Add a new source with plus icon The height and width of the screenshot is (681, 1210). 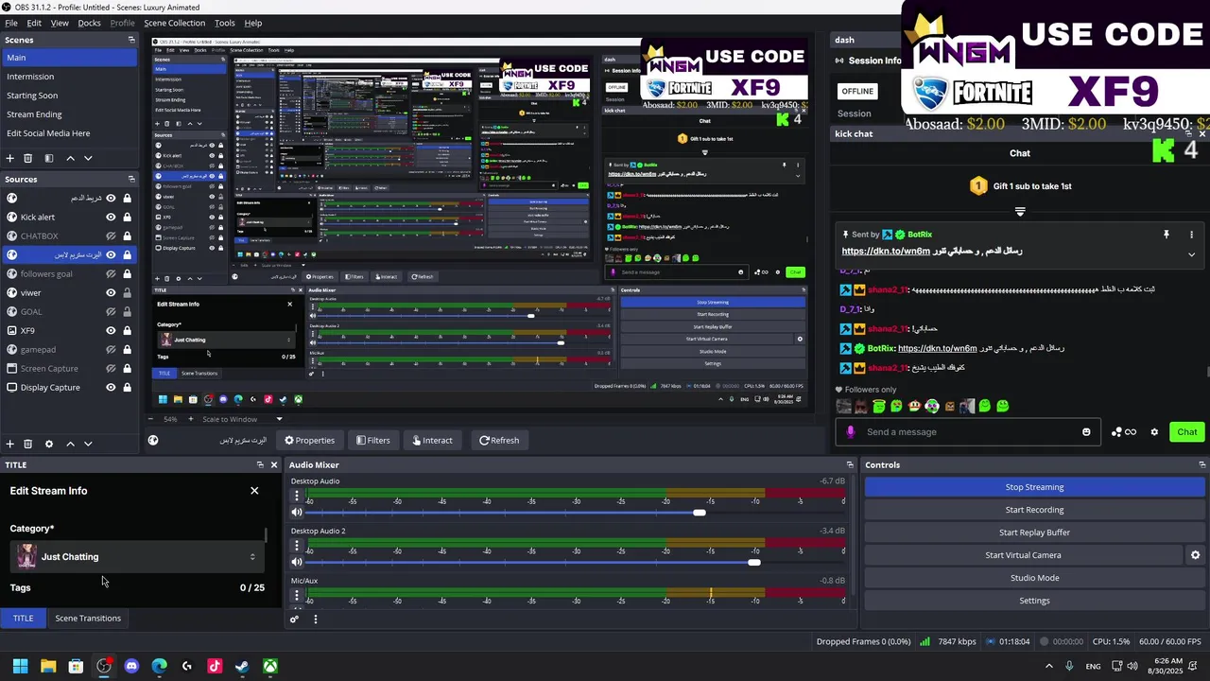point(10,444)
